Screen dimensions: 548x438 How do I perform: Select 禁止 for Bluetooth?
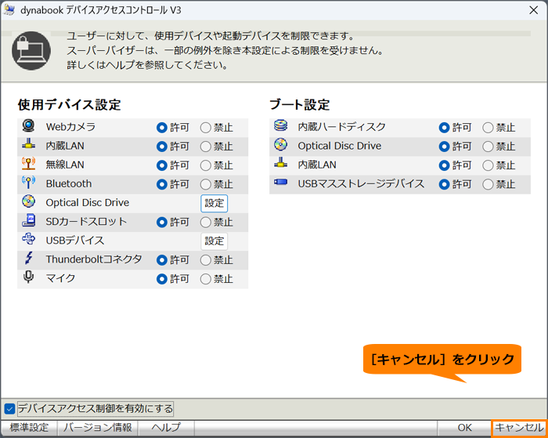[205, 184]
